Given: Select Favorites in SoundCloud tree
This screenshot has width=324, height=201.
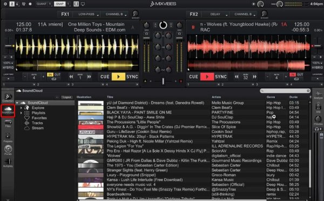Looking at the screenshot, I should 39,118.
